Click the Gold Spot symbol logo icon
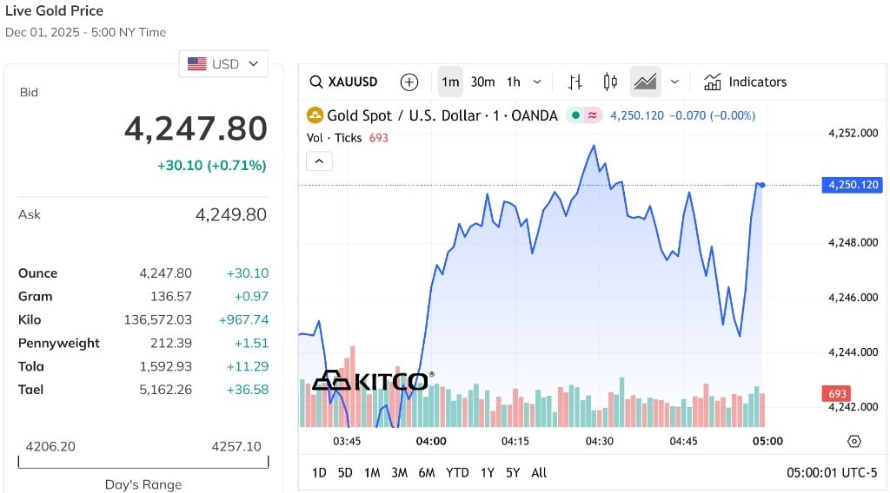The height and width of the screenshot is (493, 890). coord(314,115)
